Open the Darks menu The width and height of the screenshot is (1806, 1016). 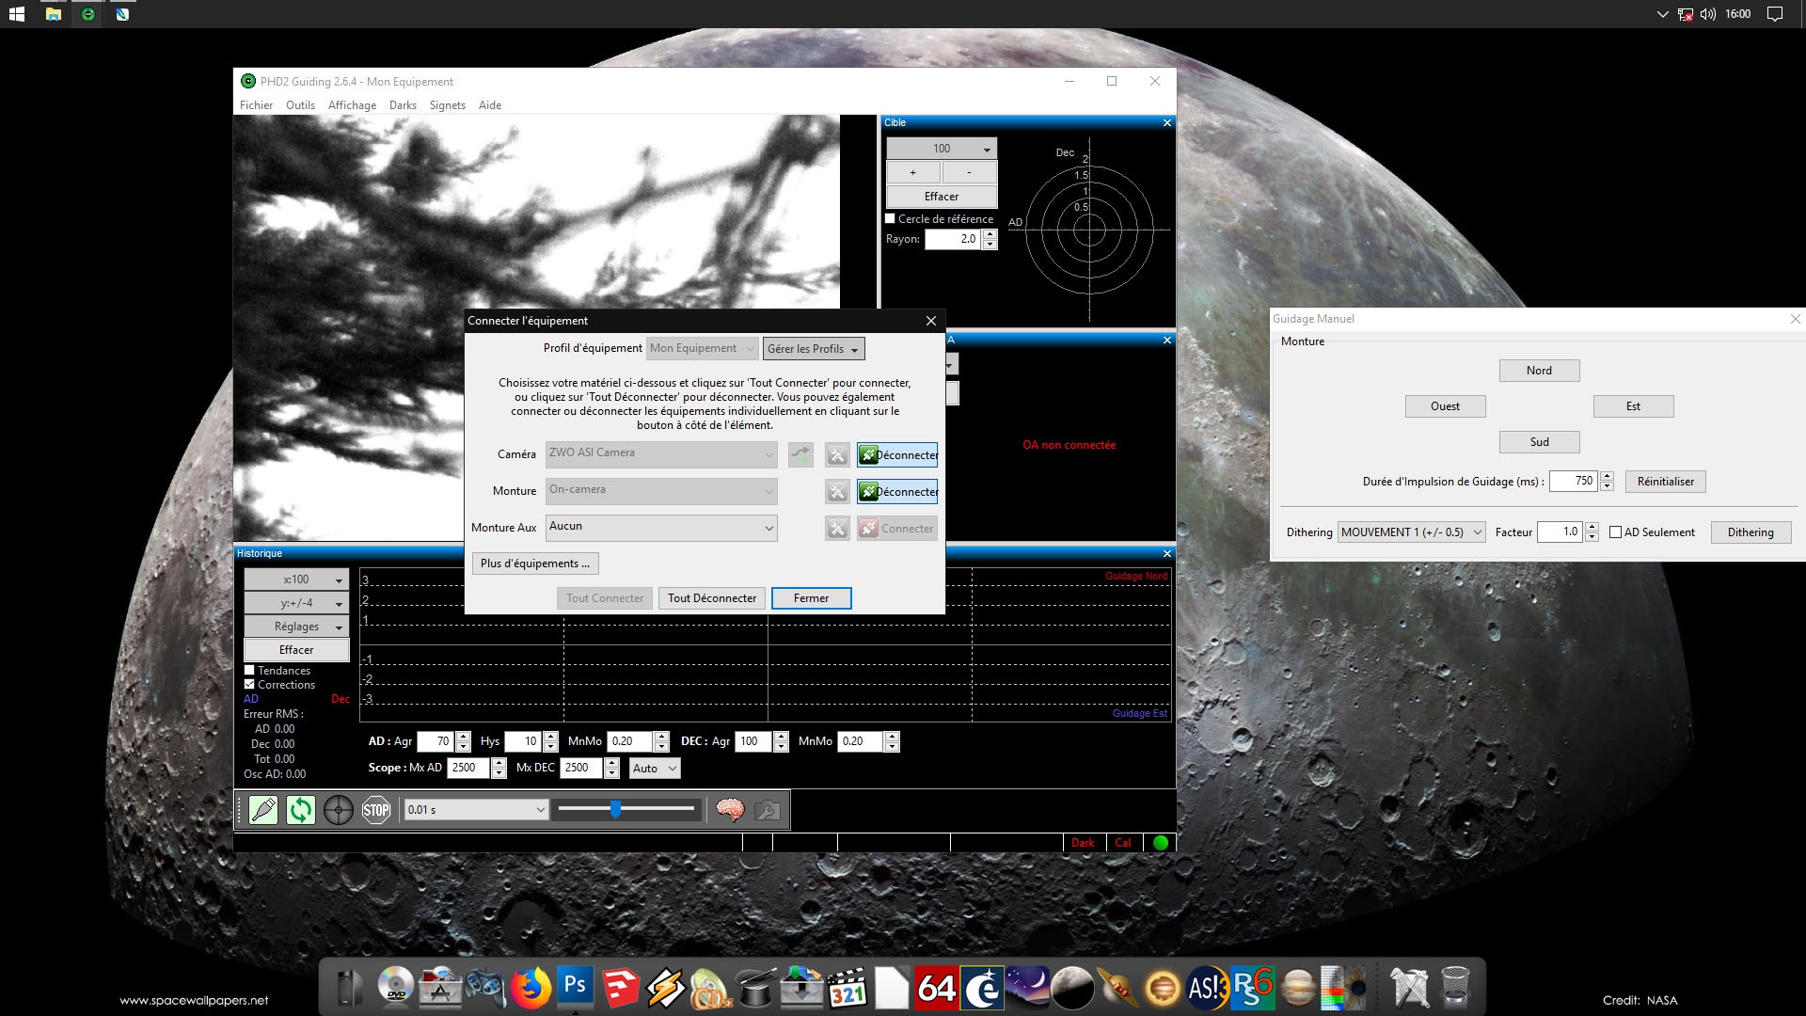point(403,105)
